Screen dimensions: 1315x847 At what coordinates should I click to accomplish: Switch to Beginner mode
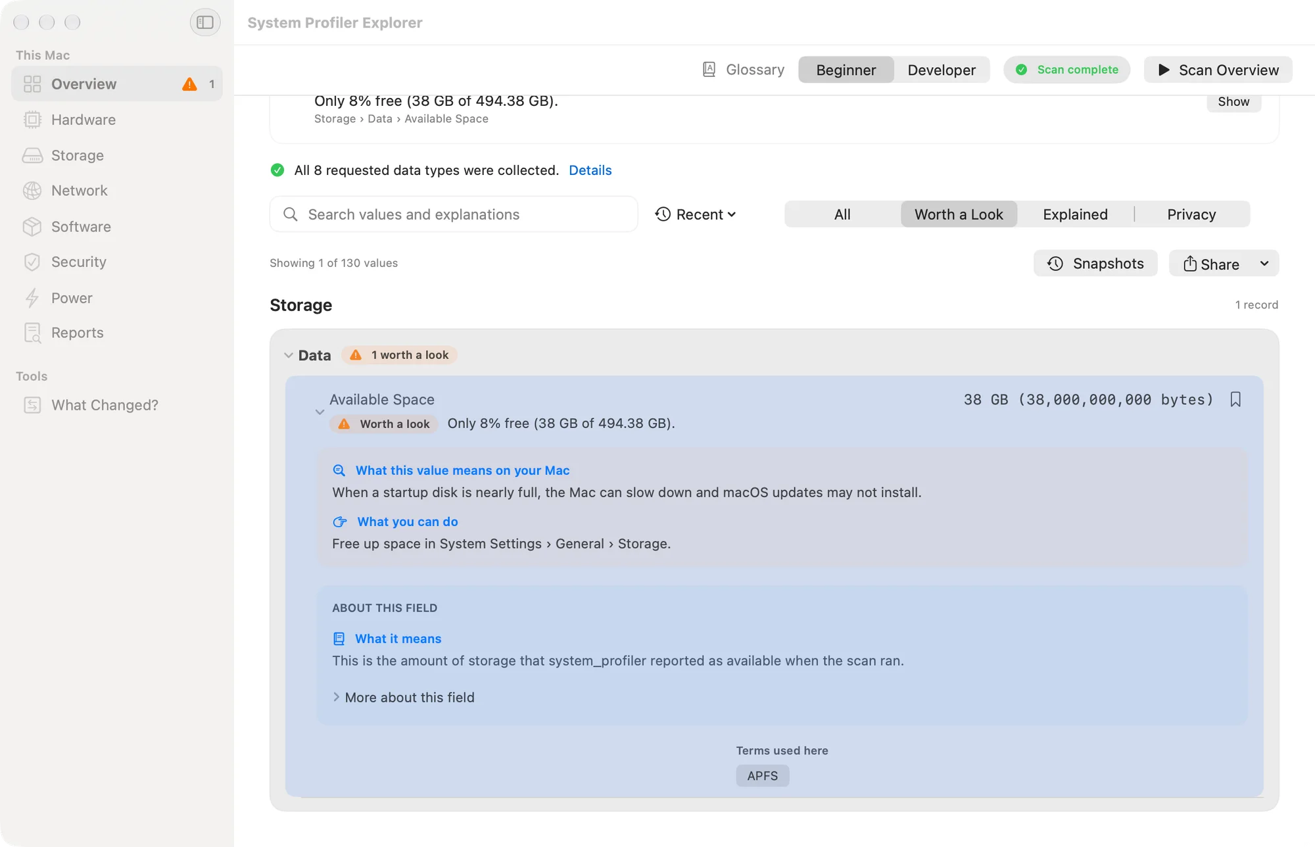pyautogui.click(x=846, y=70)
